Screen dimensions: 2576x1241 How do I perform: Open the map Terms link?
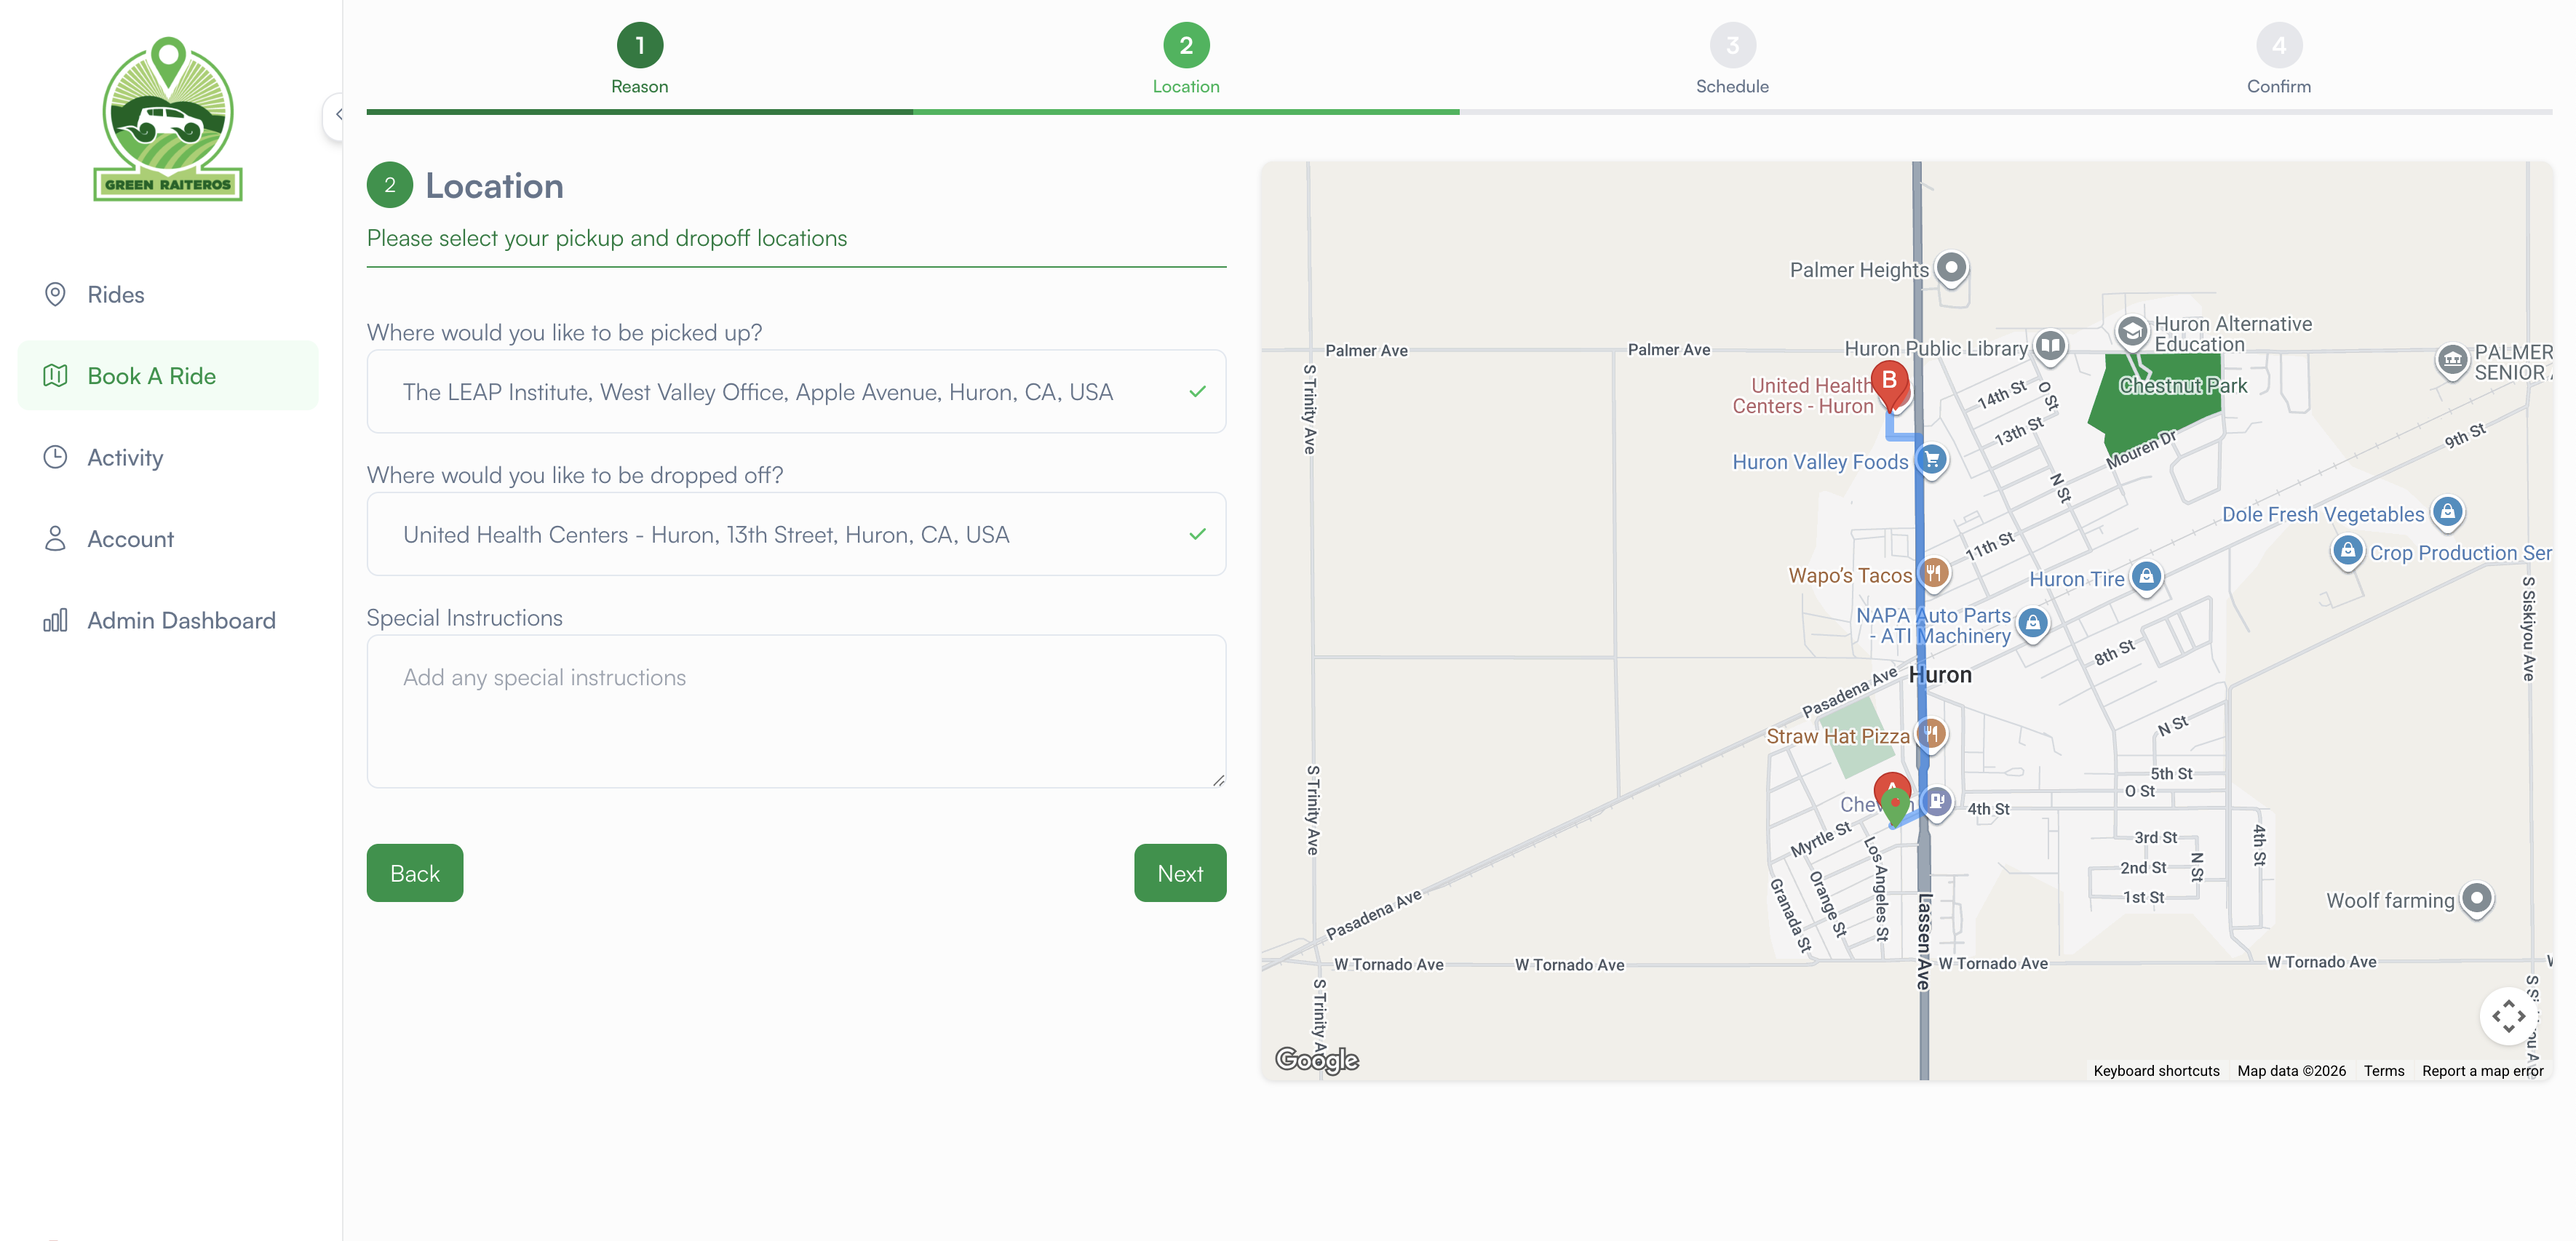tap(2383, 1071)
